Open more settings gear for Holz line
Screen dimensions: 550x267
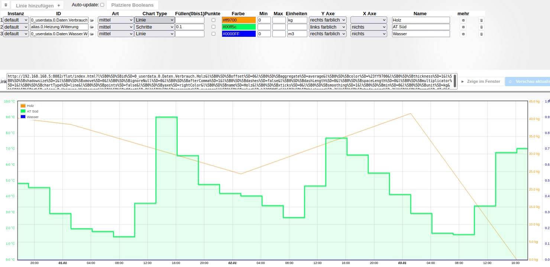463,20
